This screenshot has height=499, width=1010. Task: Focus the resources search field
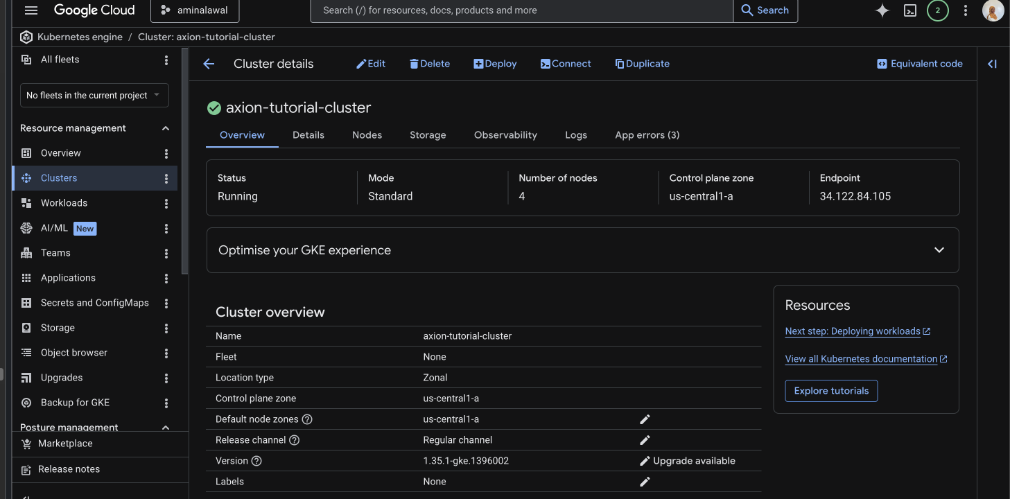tap(522, 10)
